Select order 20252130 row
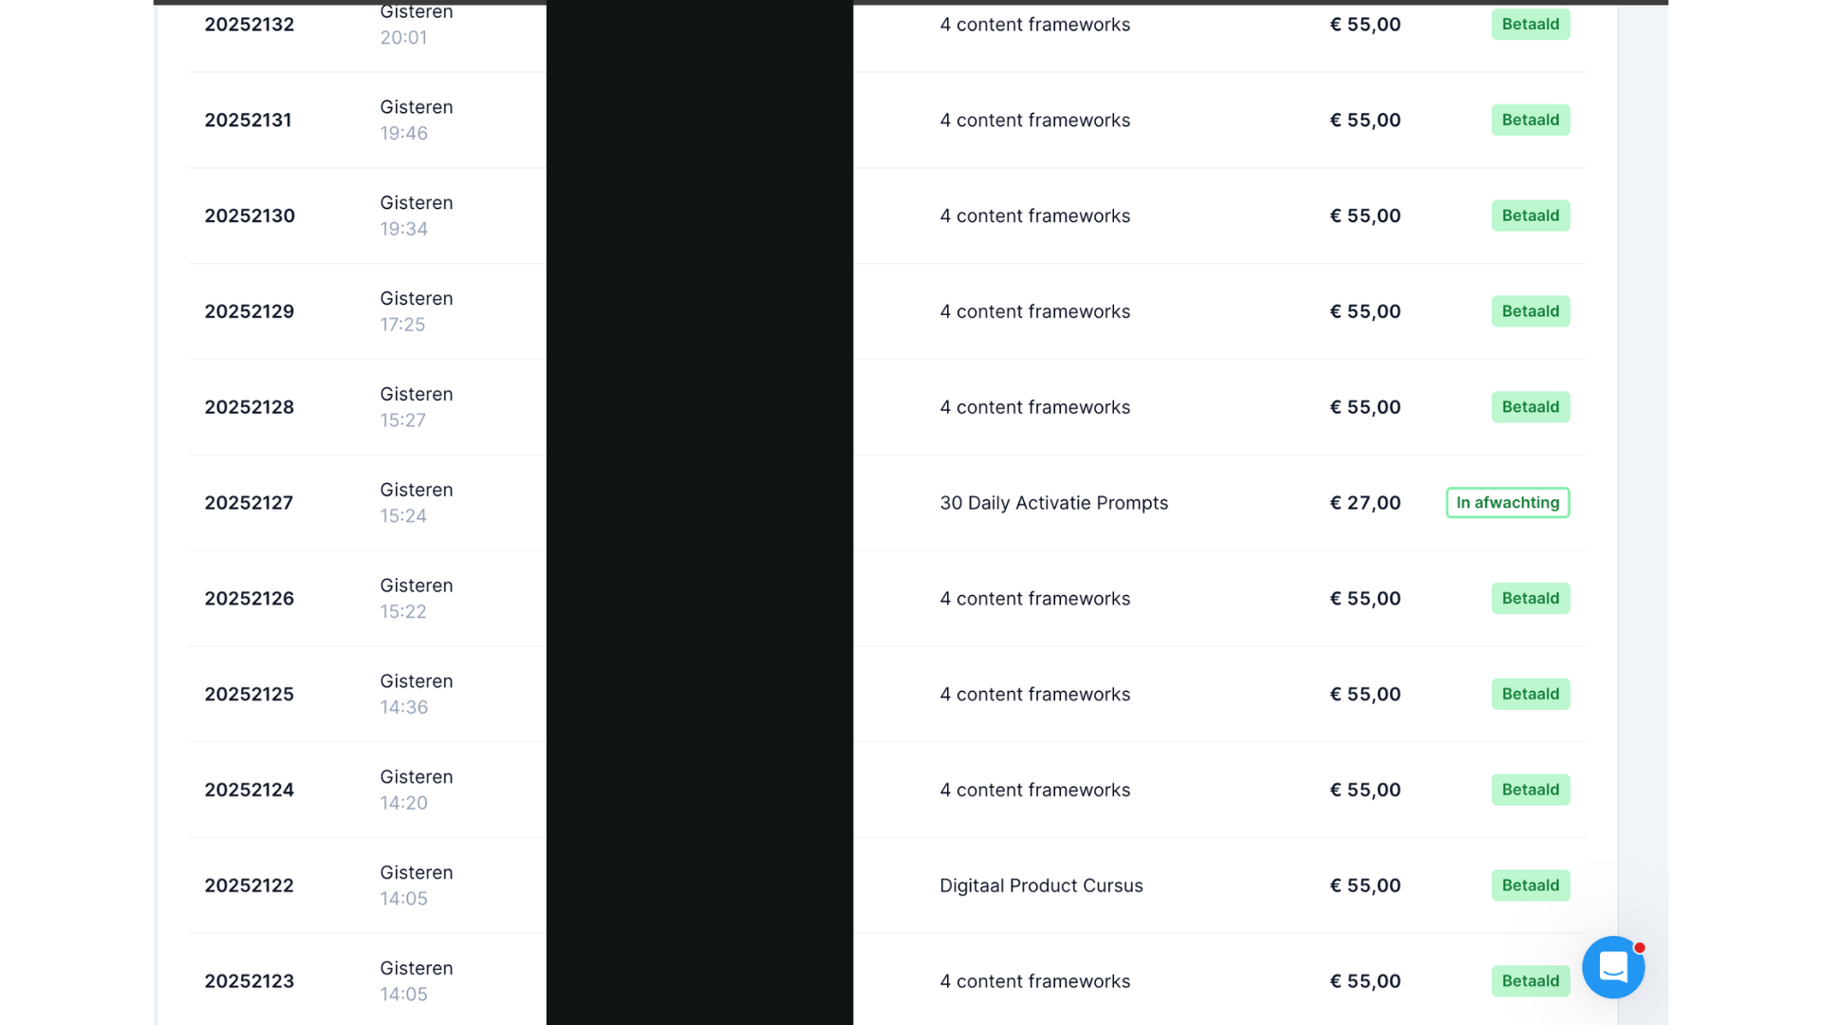The width and height of the screenshot is (1822, 1025). (x=250, y=216)
